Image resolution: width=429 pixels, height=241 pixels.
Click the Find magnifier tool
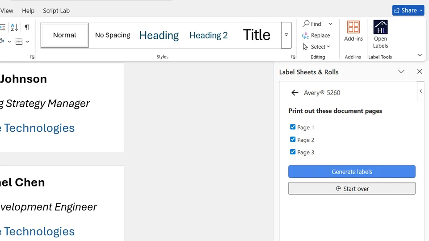[x=312, y=24]
